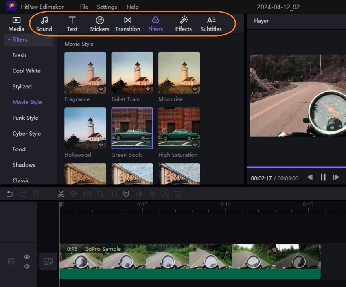Switch to the Subtitles tab
346x287 pixels.
tap(211, 24)
